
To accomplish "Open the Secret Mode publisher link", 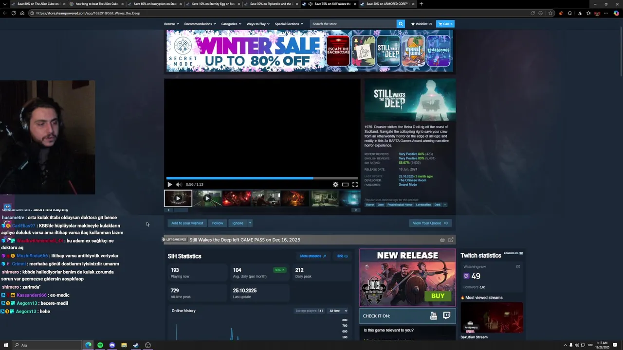I will [x=408, y=185].
